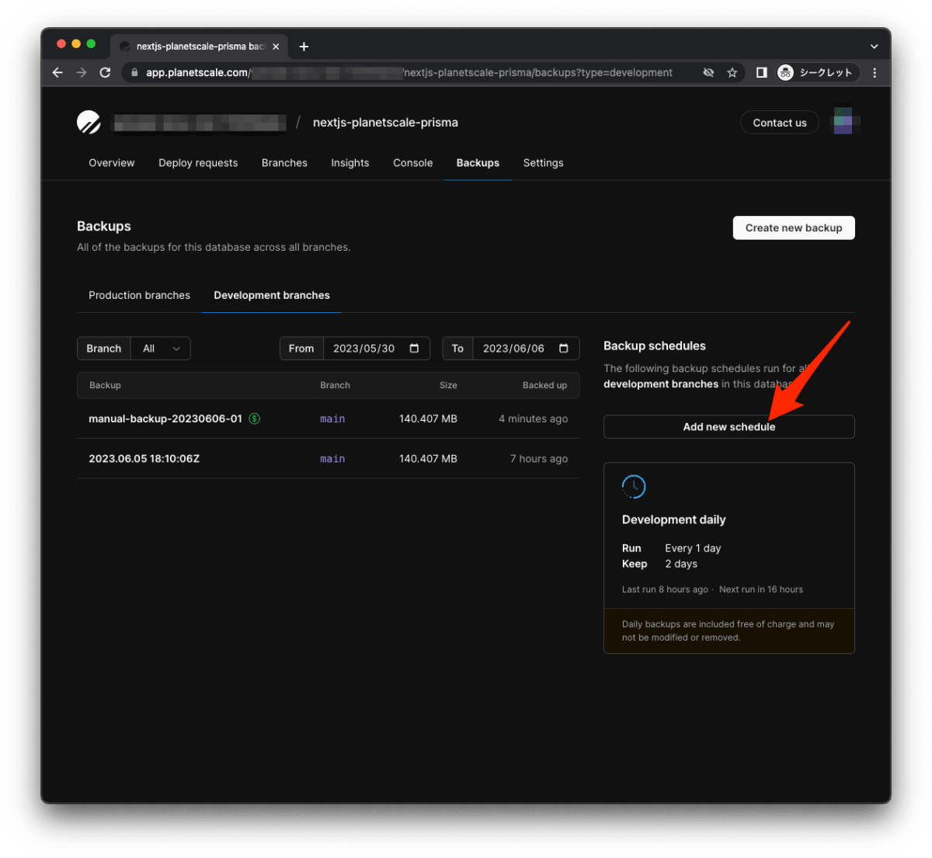
Task: Click the Development daily schedule title
Action: (x=673, y=519)
